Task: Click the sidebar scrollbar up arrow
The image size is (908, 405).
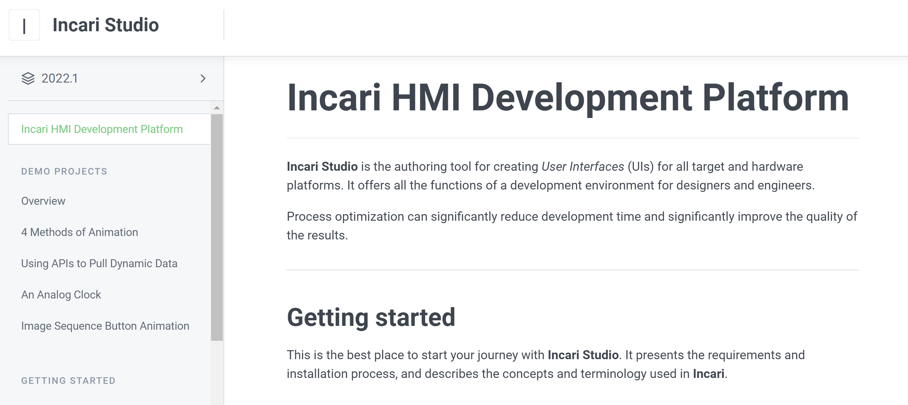Action: 217,108
